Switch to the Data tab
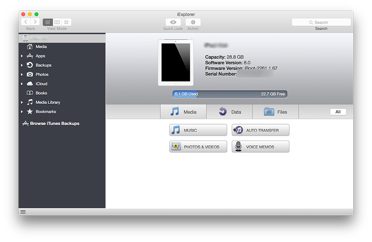The width and height of the screenshot is (372, 242). tap(230, 112)
